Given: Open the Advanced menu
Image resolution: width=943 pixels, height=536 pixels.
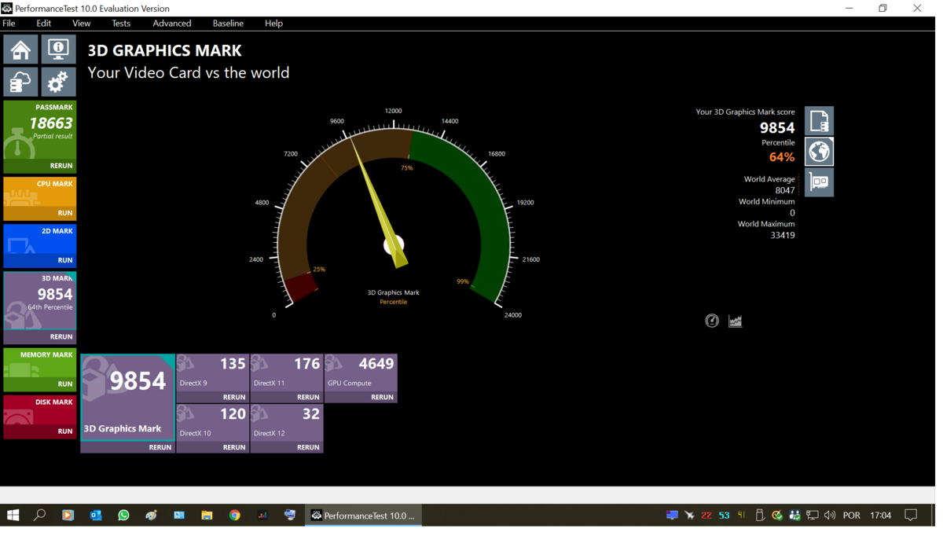Looking at the screenshot, I should (172, 24).
